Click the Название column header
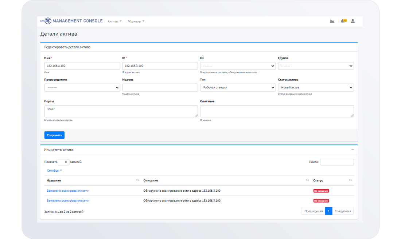 click(x=54, y=180)
